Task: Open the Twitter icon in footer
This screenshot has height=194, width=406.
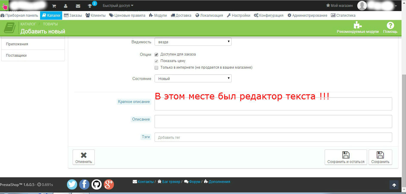Action: [72, 184]
